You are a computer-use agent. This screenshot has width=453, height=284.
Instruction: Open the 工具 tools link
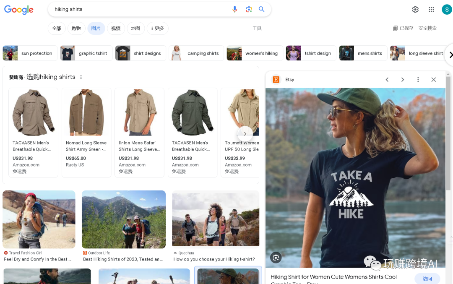[x=257, y=28]
